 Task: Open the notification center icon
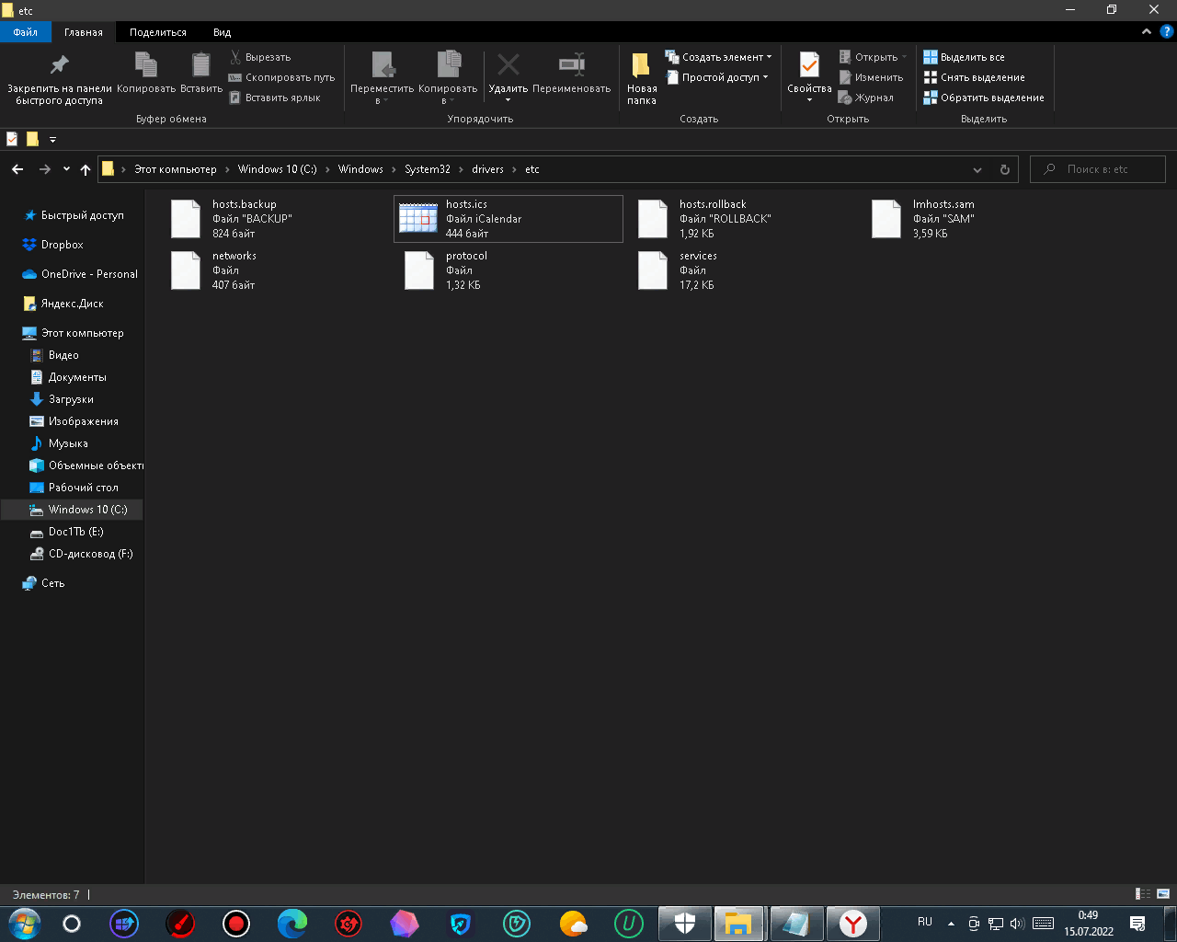[x=1137, y=924]
